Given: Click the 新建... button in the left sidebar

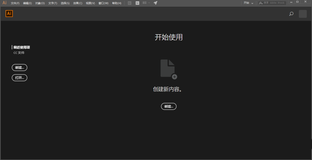Looking at the screenshot, I should (x=19, y=67).
